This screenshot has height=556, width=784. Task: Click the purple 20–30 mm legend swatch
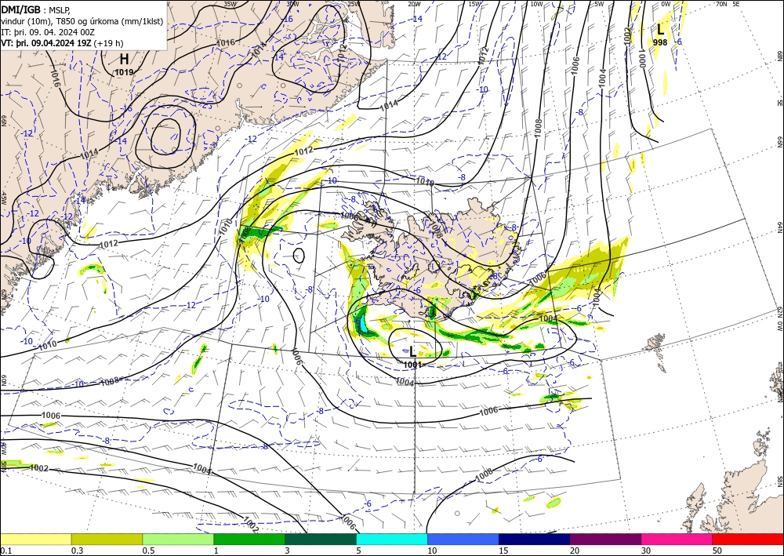[x=605, y=539]
